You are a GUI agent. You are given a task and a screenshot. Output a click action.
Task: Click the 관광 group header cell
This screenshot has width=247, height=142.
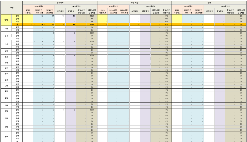(209, 3)
